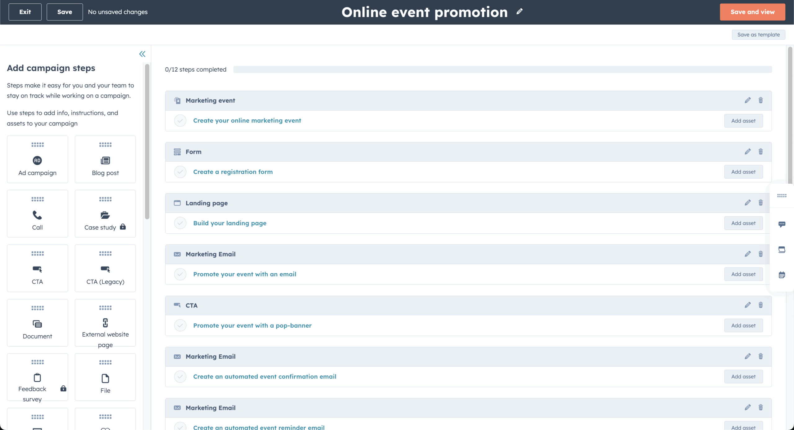Mark 'Create a registration form' complete
This screenshot has height=430, width=794.
(x=180, y=172)
